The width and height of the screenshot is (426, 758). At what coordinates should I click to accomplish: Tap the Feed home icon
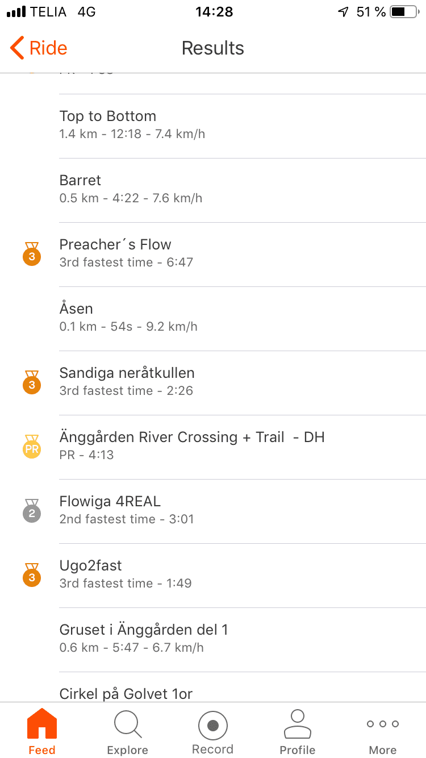(x=42, y=724)
